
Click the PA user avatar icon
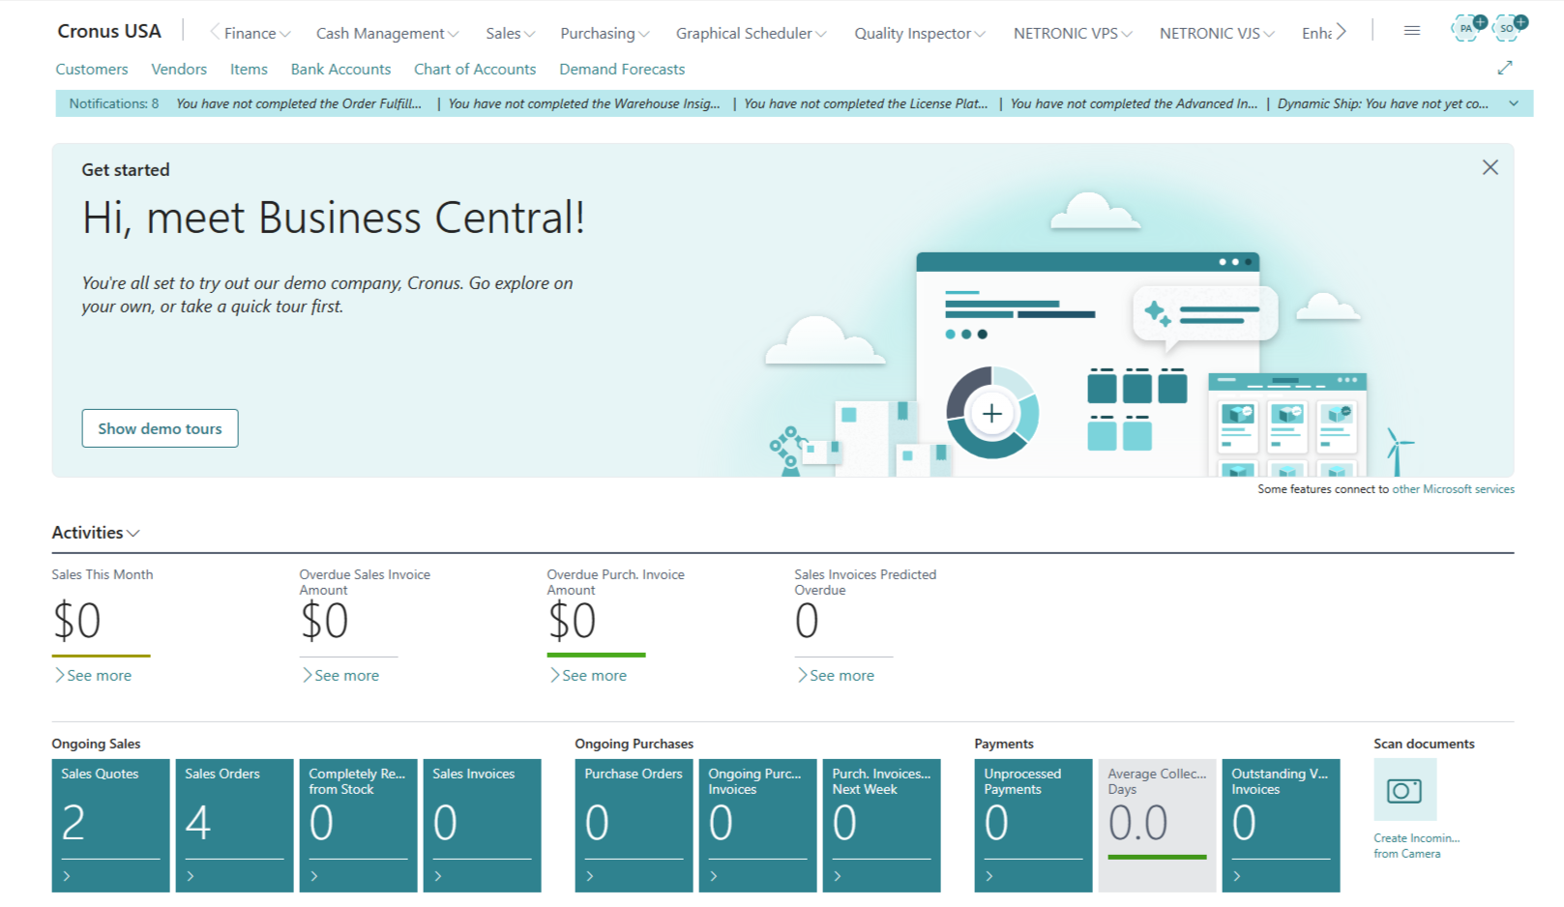1468,28
